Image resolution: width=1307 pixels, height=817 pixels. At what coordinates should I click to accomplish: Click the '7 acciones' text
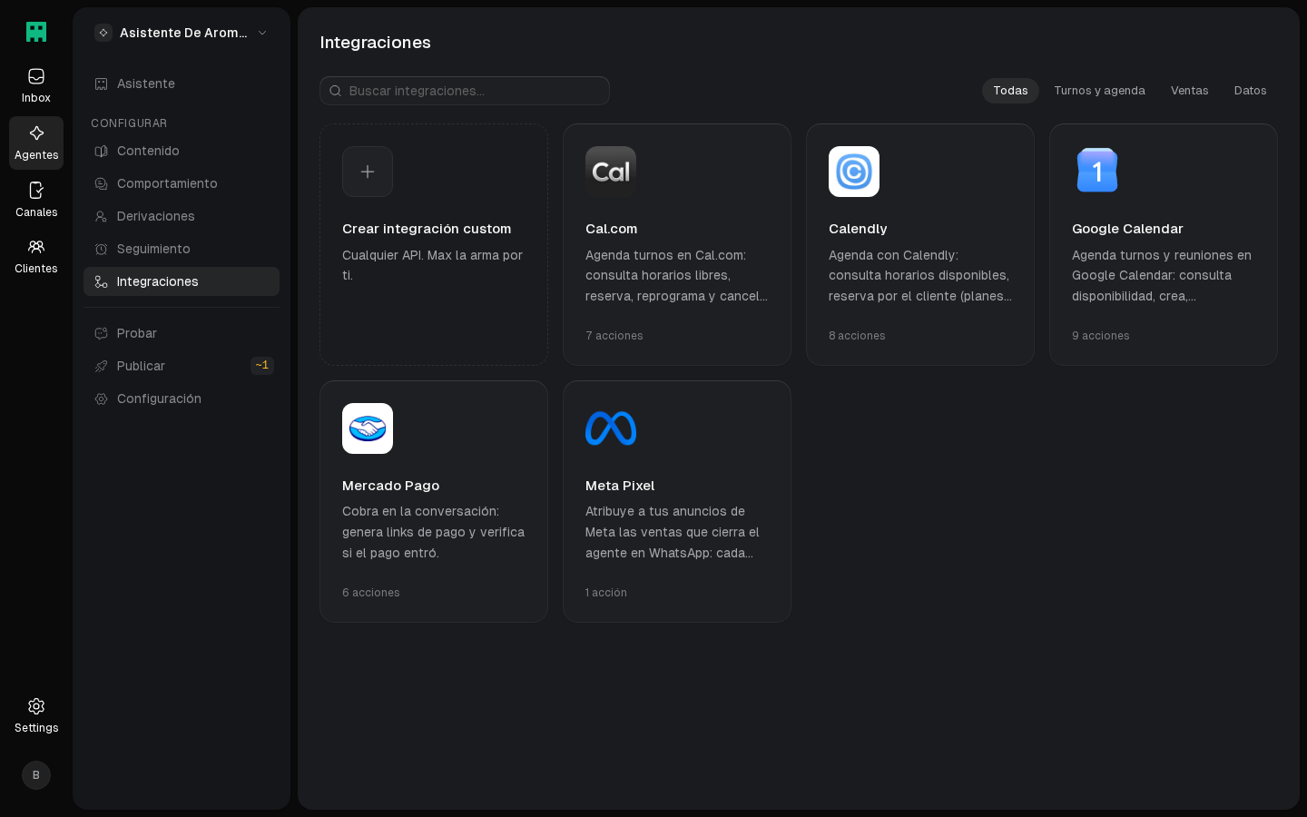(x=614, y=336)
